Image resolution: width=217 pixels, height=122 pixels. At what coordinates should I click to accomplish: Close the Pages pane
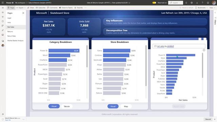pyautogui.click(x=23, y=13)
